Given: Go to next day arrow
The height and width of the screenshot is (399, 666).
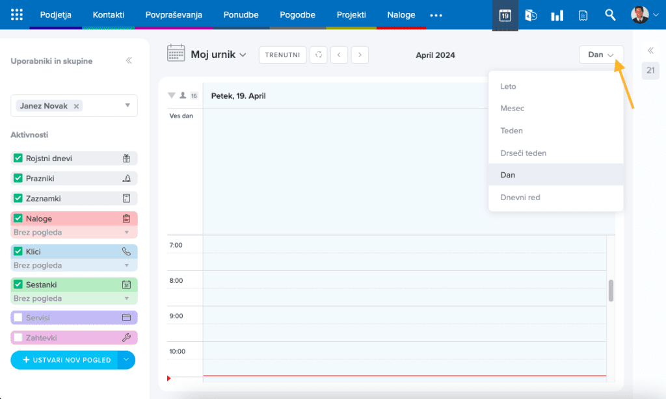Looking at the screenshot, I should [360, 55].
